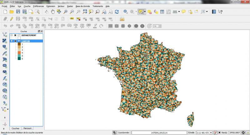Open the Échelle scale dropdown

(211, 132)
